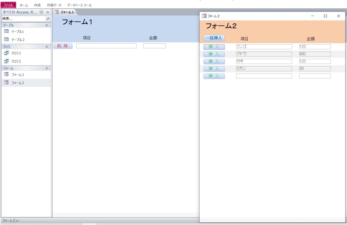Viewport: 347px width, 225px height.
Task: Click the empty 項目 field in フォーム1
Action: [x=106, y=46]
